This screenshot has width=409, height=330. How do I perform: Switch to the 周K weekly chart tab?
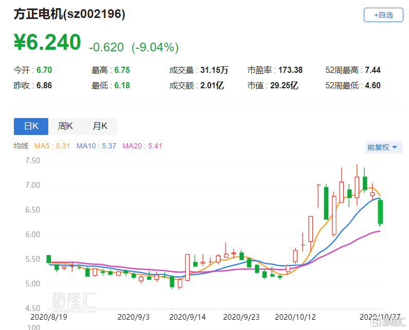(x=65, y=126)
